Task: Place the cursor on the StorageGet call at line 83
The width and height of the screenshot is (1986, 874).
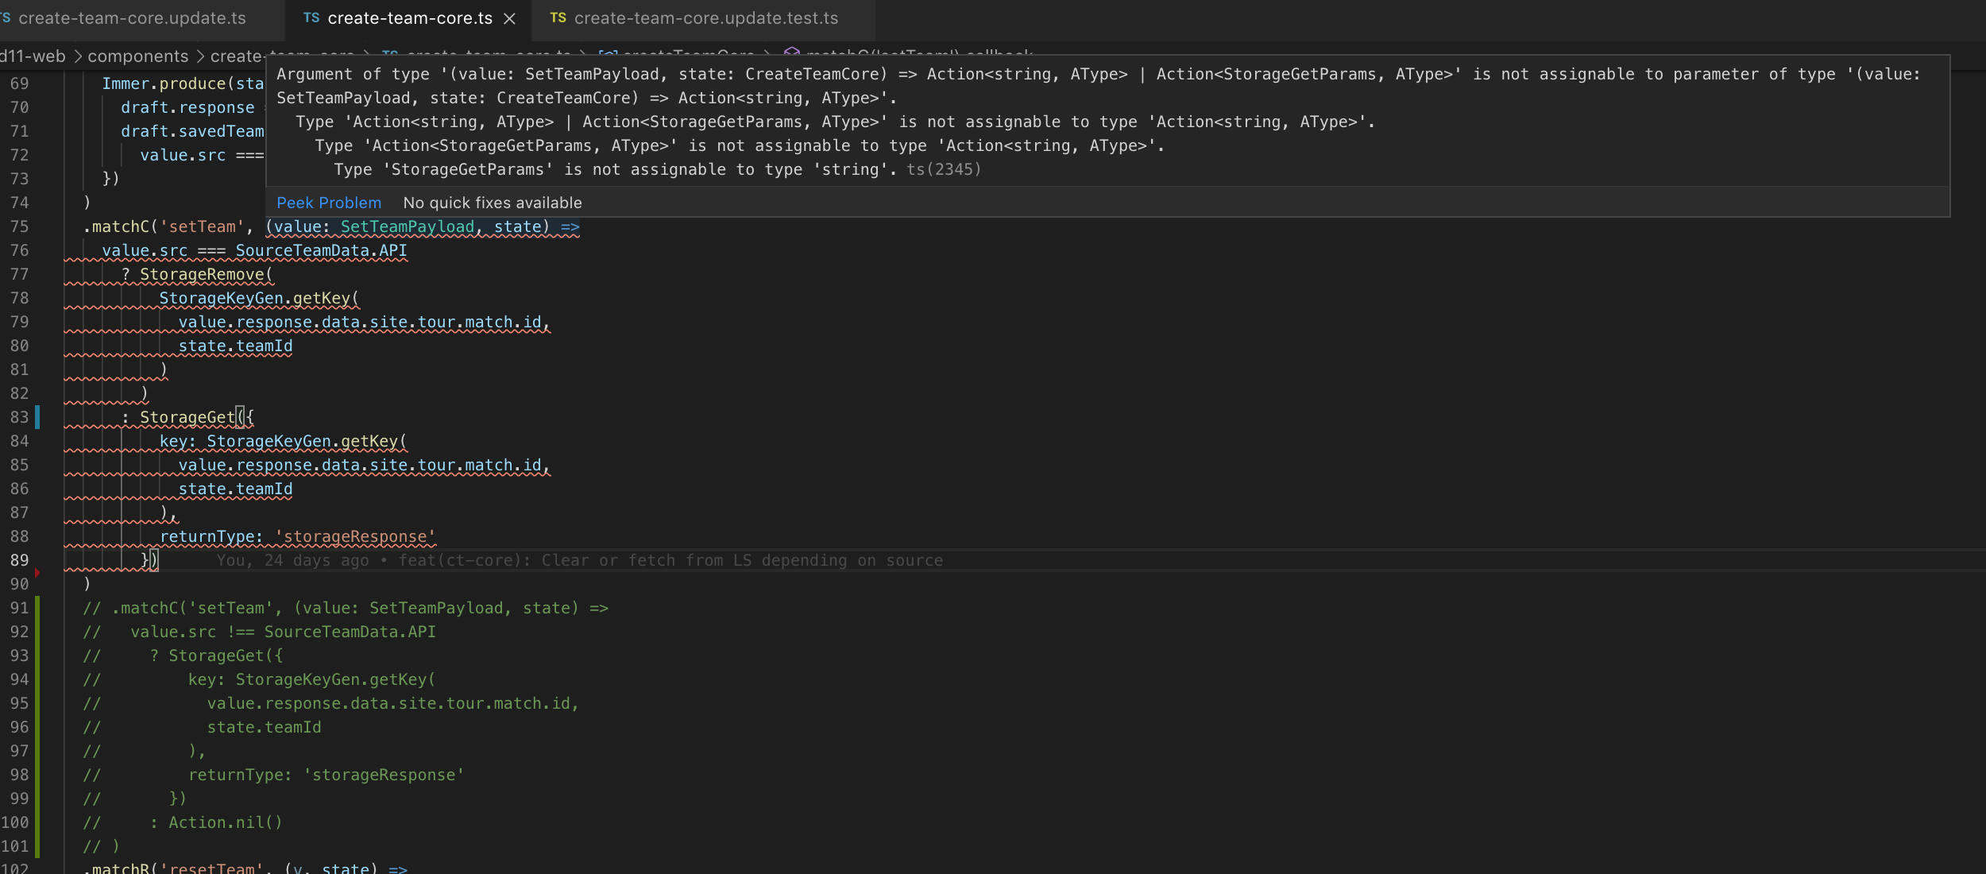Action: [191, 416]
